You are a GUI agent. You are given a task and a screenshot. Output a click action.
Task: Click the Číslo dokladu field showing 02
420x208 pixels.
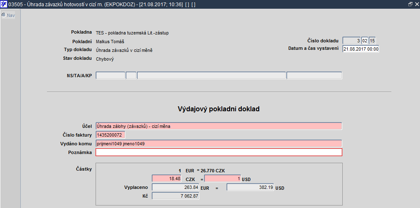365,41
